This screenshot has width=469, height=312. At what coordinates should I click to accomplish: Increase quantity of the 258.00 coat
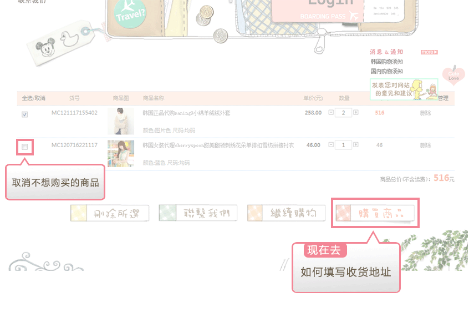356,112
